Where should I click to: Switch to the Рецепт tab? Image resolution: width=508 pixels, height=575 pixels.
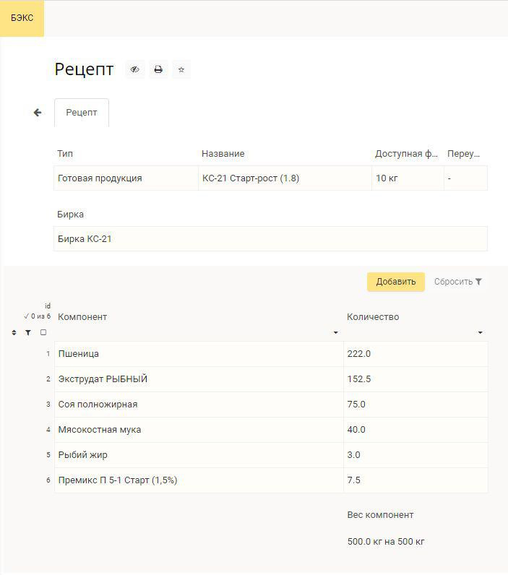coord(82,113)
